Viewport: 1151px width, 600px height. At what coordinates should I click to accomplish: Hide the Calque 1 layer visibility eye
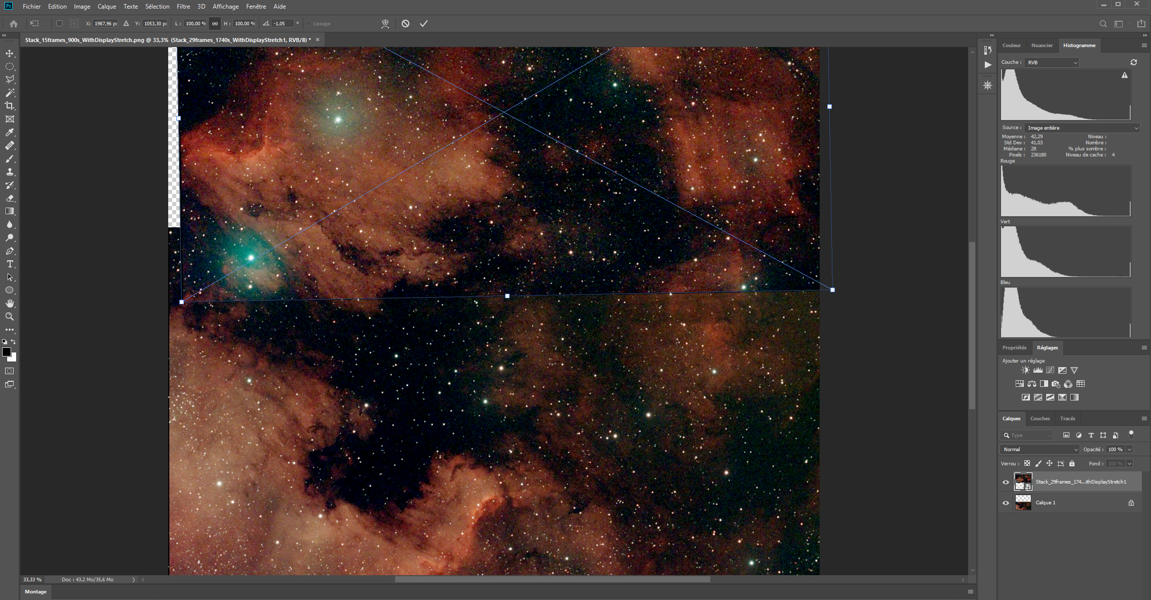click(1006, 503)
